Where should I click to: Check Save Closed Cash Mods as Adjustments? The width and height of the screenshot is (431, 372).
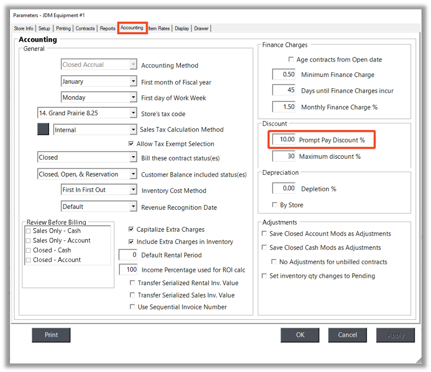coord(265,248)
